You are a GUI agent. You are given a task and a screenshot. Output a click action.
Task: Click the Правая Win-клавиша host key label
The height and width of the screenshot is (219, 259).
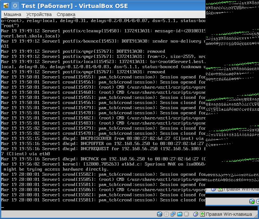click(x=229, y=214)
